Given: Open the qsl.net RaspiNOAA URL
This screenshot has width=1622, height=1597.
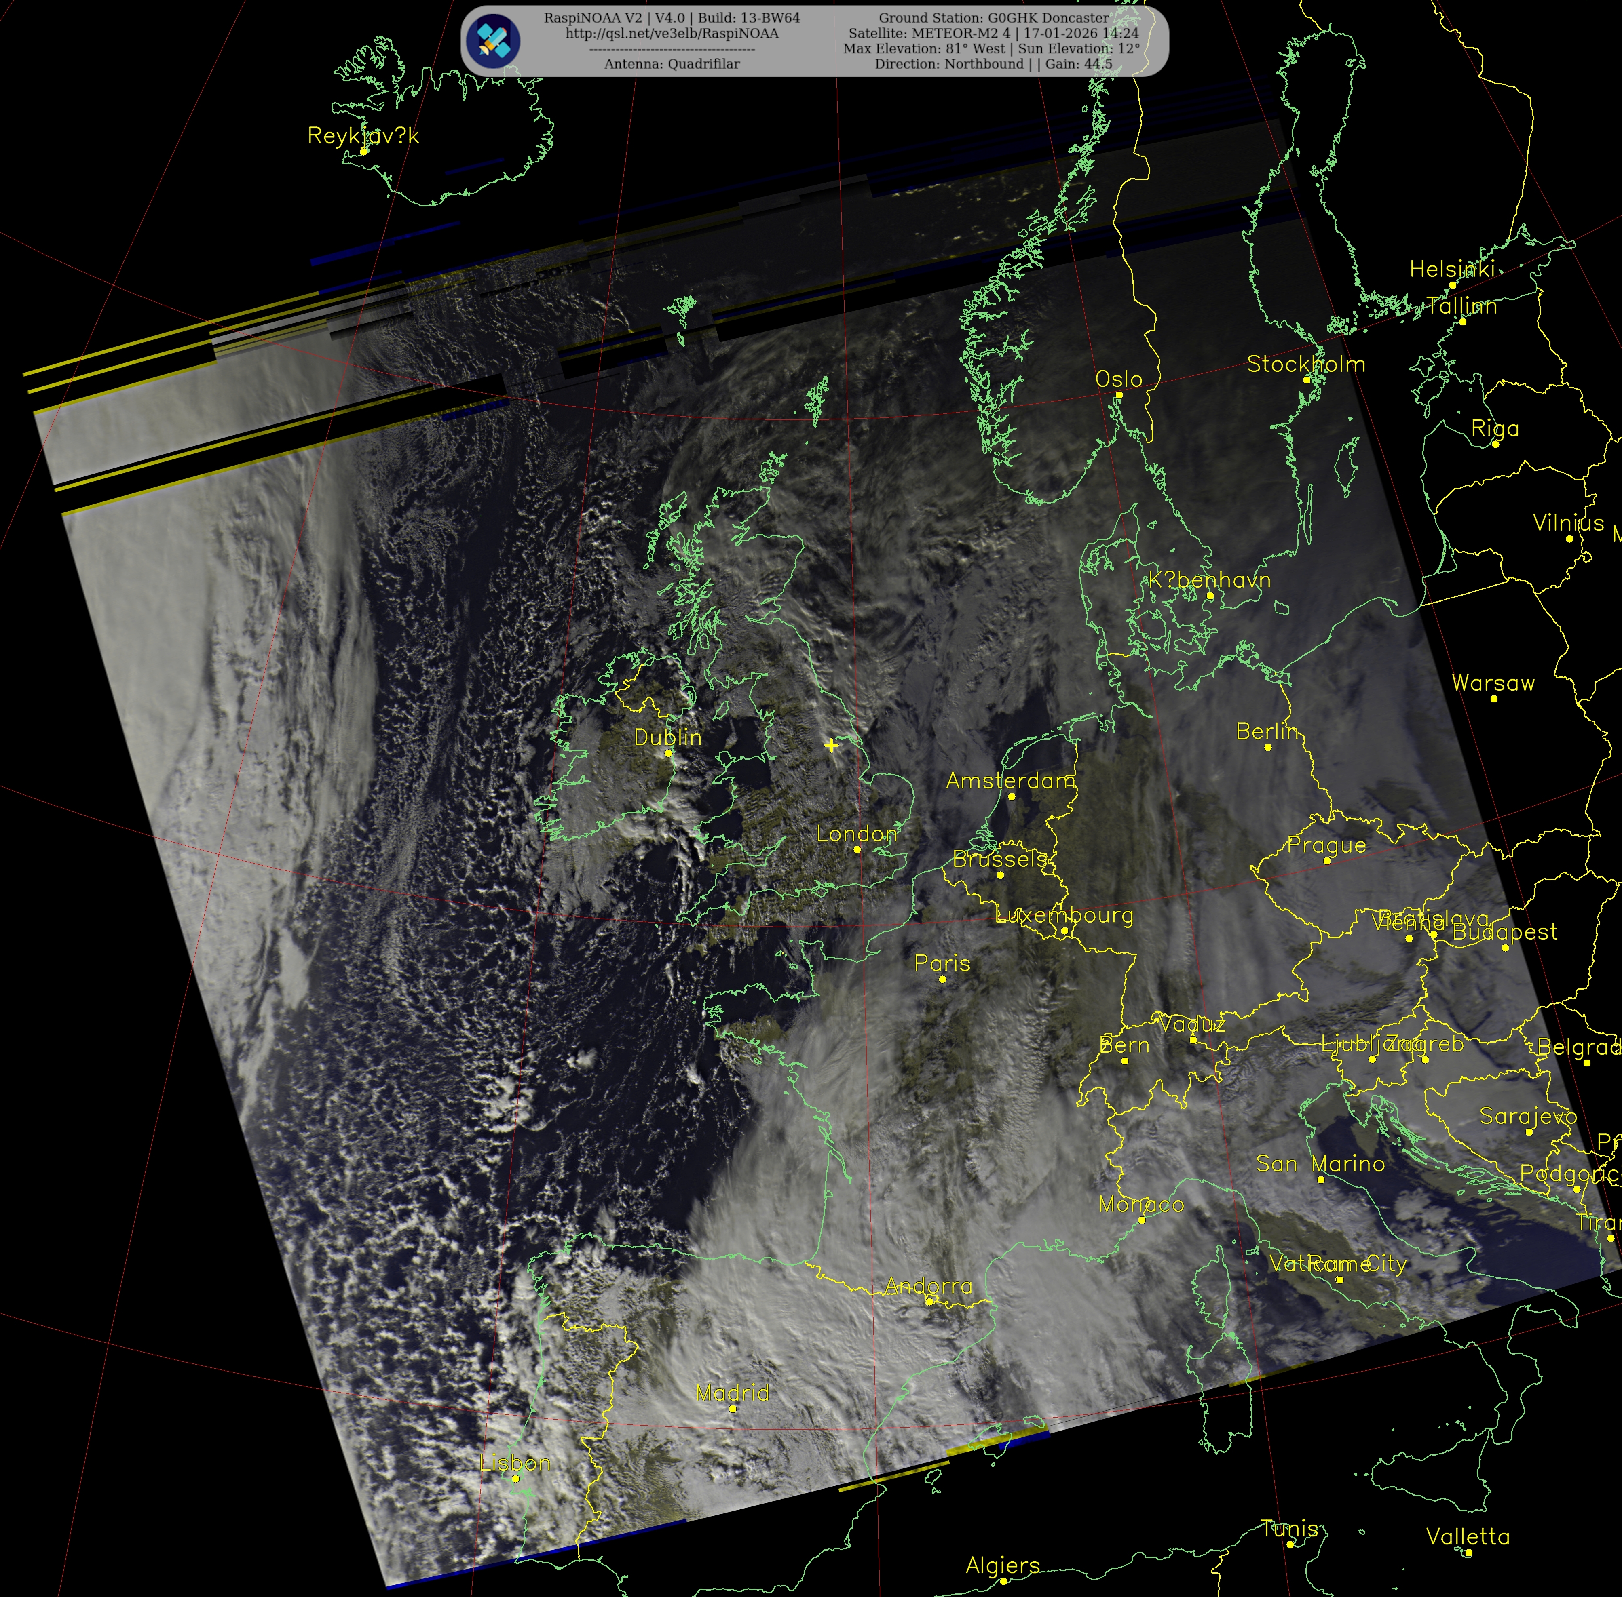Looking at the screenshot, I should click(671, 34).
